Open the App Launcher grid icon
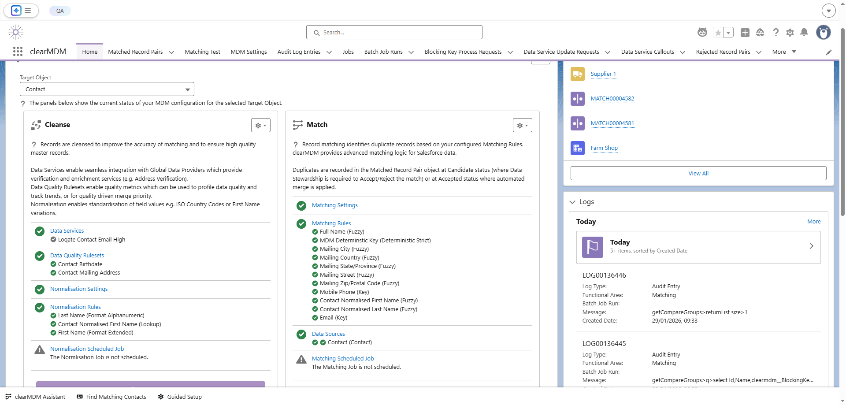This screenshot has width=846, height=405. 18,52
